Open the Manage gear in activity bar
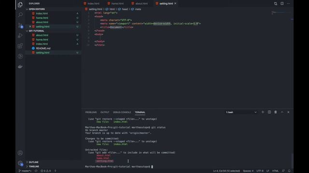This screenshot has width=309, height=173. click(20, 163)
